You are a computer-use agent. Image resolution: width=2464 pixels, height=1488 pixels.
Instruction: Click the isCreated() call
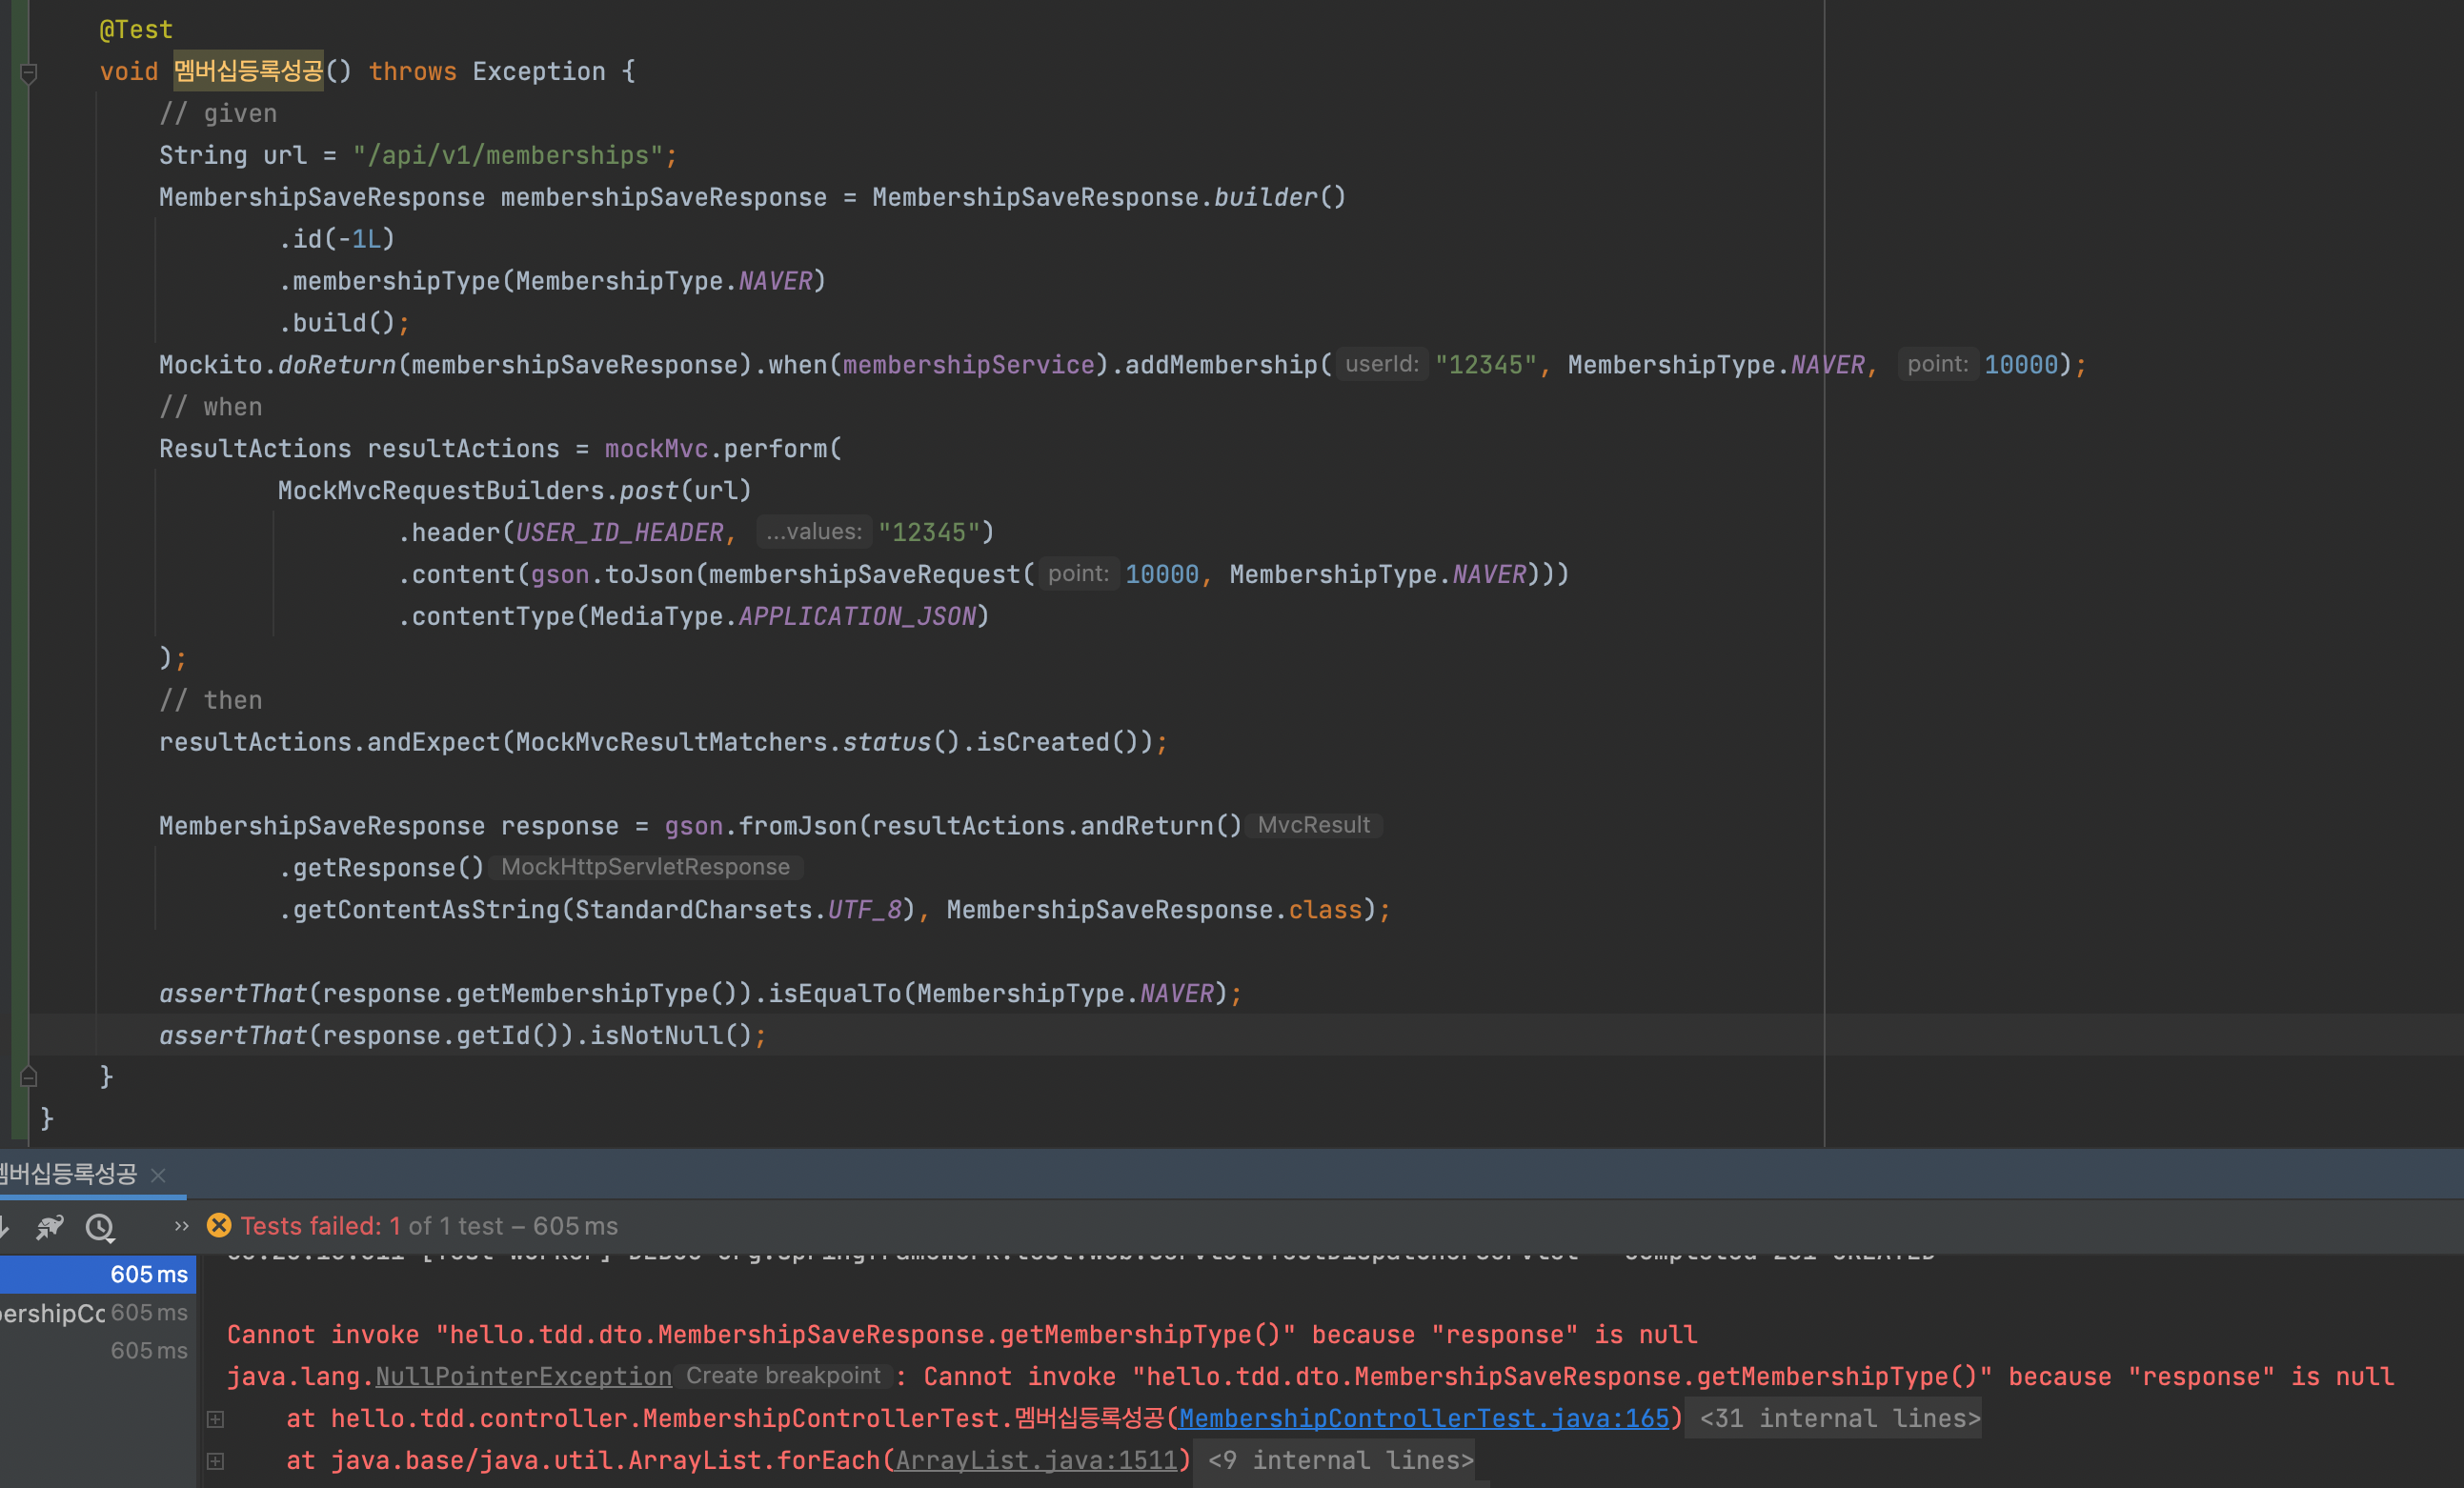pos(1058,742)
